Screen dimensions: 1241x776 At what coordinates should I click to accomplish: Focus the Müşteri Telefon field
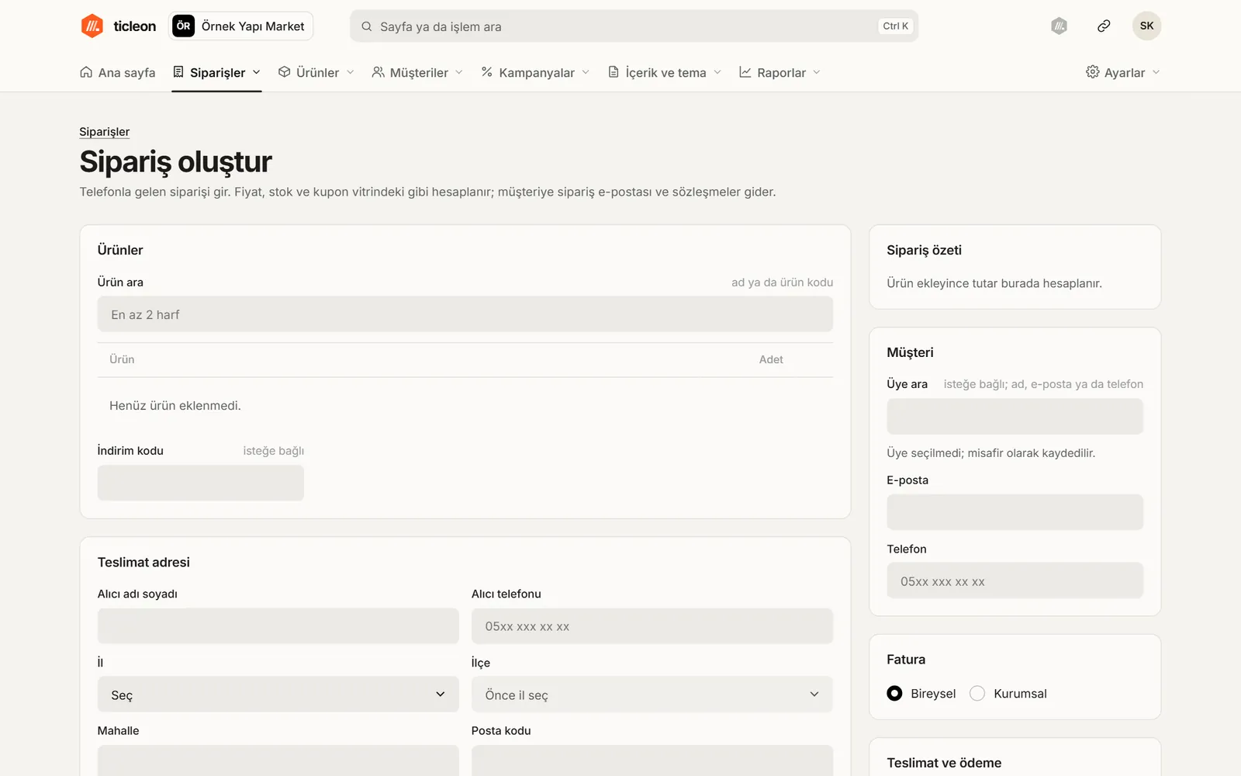[1015, 580]
